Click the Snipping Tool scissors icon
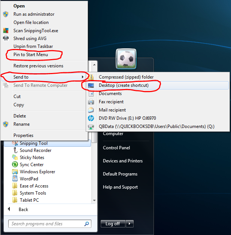The width and height of the screenshot is (231, 235). click(x=15, y=143)
